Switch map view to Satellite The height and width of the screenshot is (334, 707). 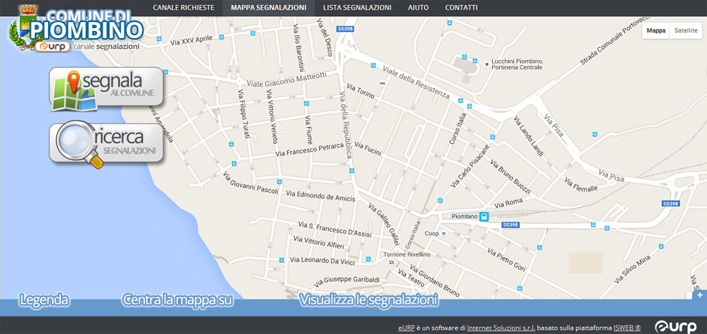point(686,30)
